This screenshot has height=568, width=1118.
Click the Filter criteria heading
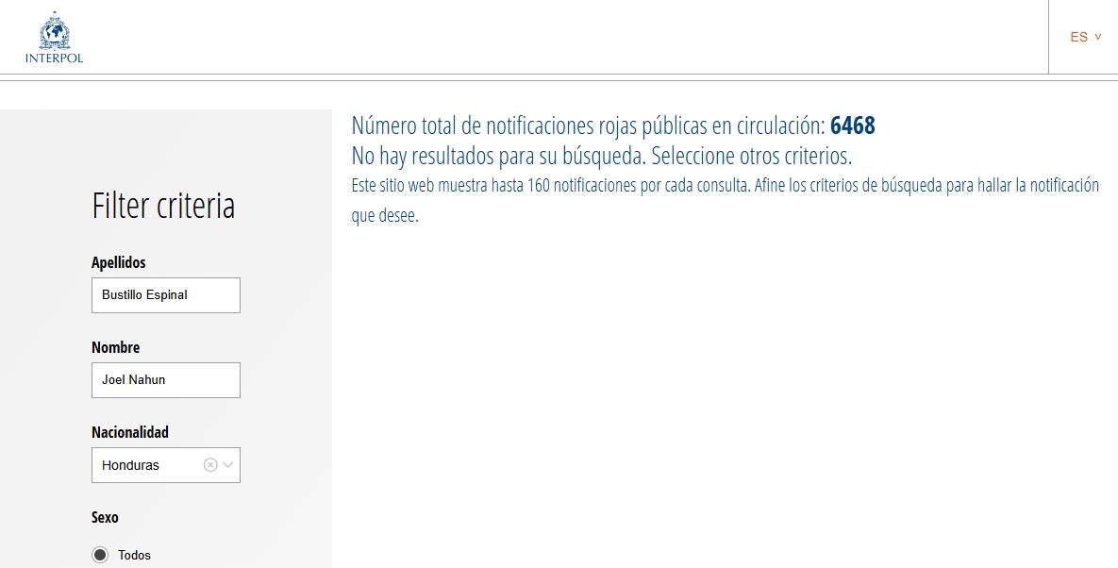click(163, 206)
